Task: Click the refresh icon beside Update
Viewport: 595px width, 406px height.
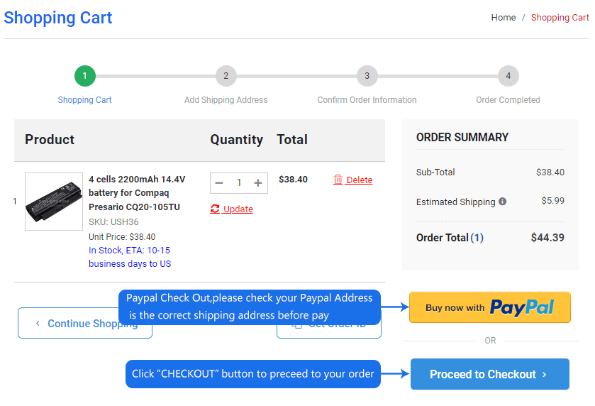Action: coord(215,209)
